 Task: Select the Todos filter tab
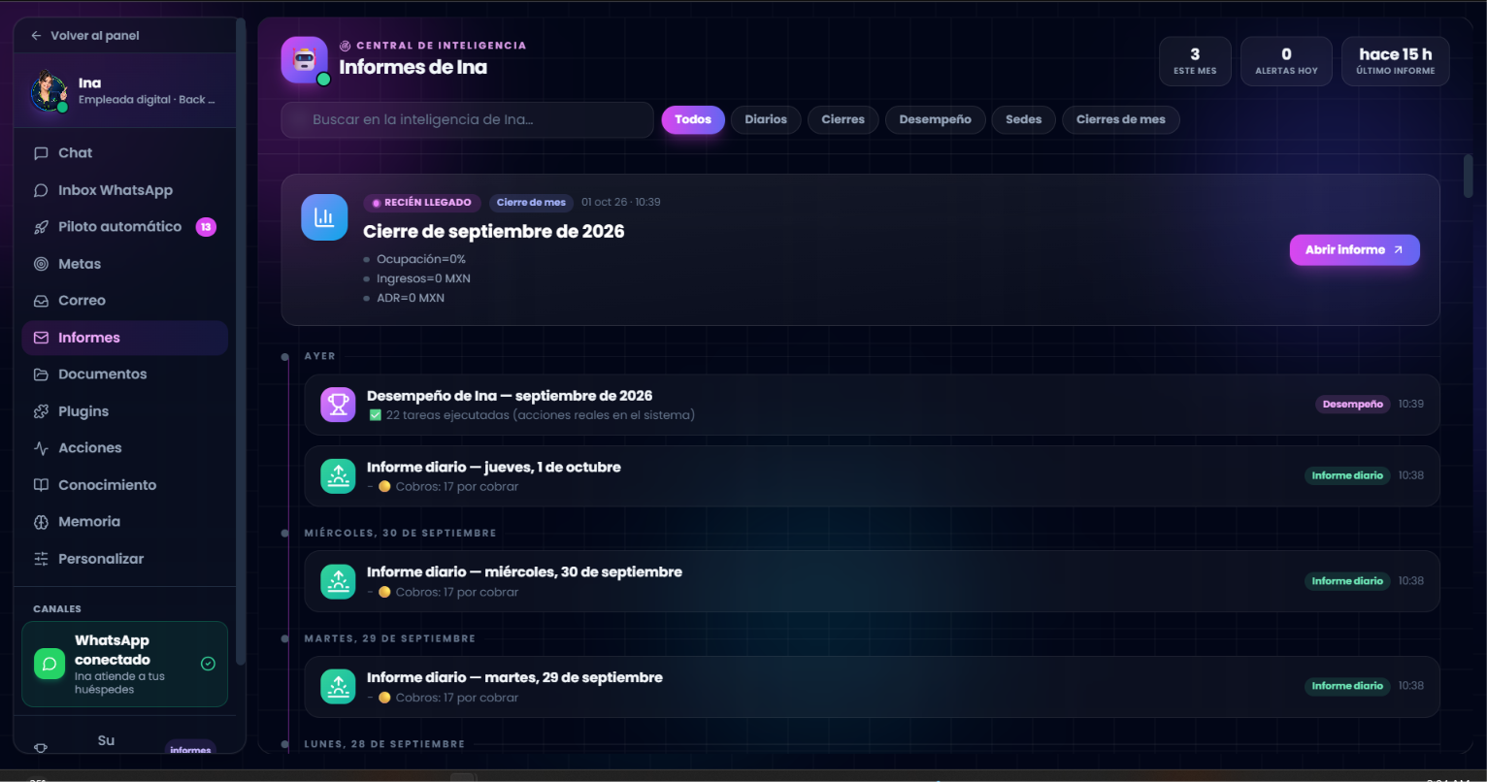[x=693, y=119]
